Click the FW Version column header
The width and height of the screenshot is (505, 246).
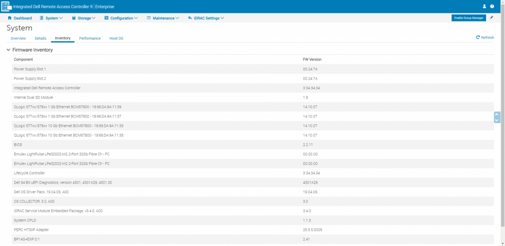coord(312,59)
